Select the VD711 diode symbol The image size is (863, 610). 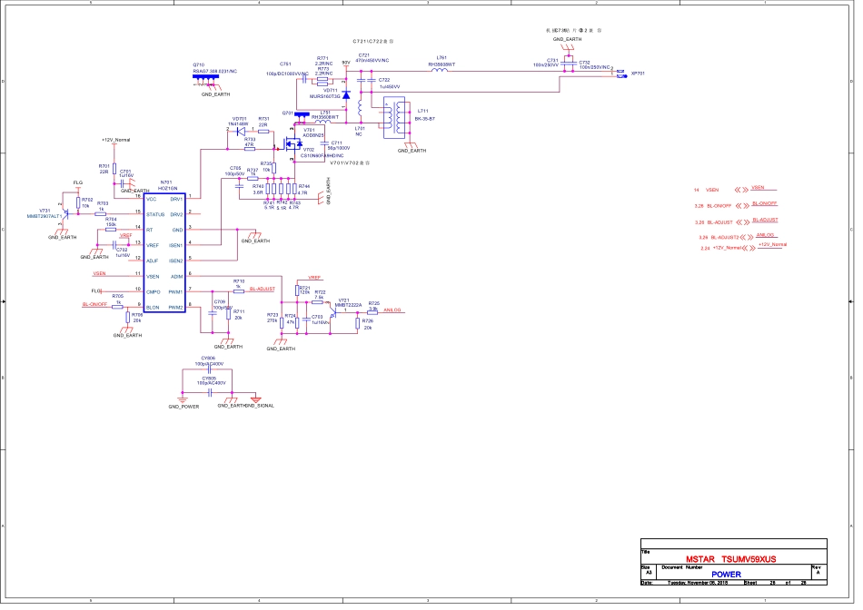[346, 93]
